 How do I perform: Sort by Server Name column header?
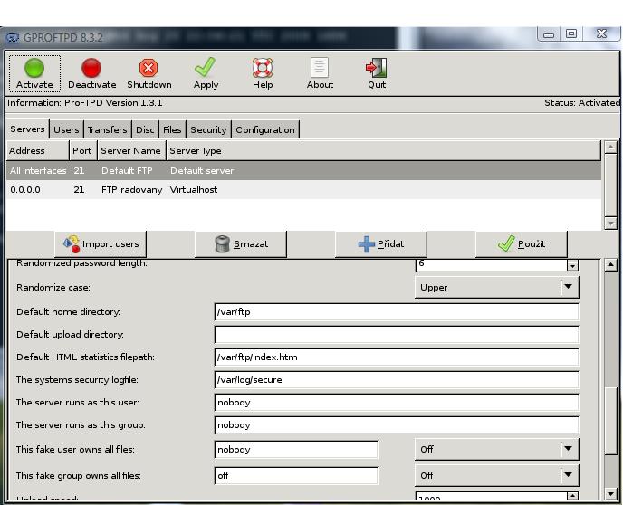tap(131, 150)
